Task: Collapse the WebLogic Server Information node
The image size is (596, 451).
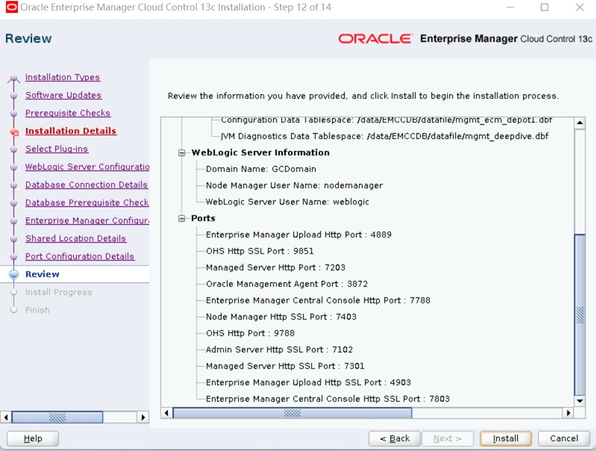Action: tap(182, 153)
